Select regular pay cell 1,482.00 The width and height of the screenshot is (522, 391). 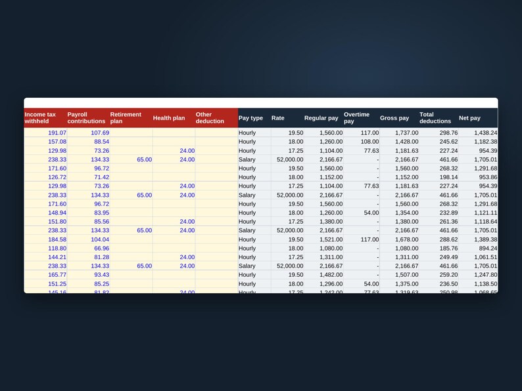[323, 275]
